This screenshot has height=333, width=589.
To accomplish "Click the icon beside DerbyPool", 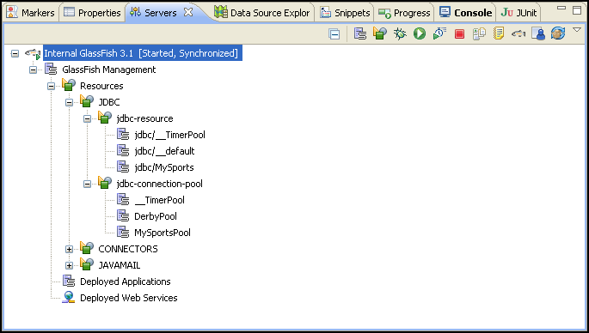I will tap(123, 215).
